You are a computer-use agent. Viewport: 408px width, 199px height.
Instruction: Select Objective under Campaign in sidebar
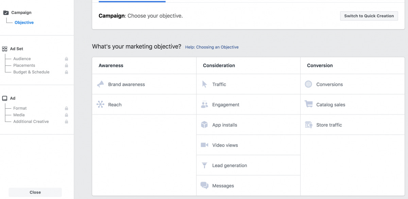click(x=24, y=22)
